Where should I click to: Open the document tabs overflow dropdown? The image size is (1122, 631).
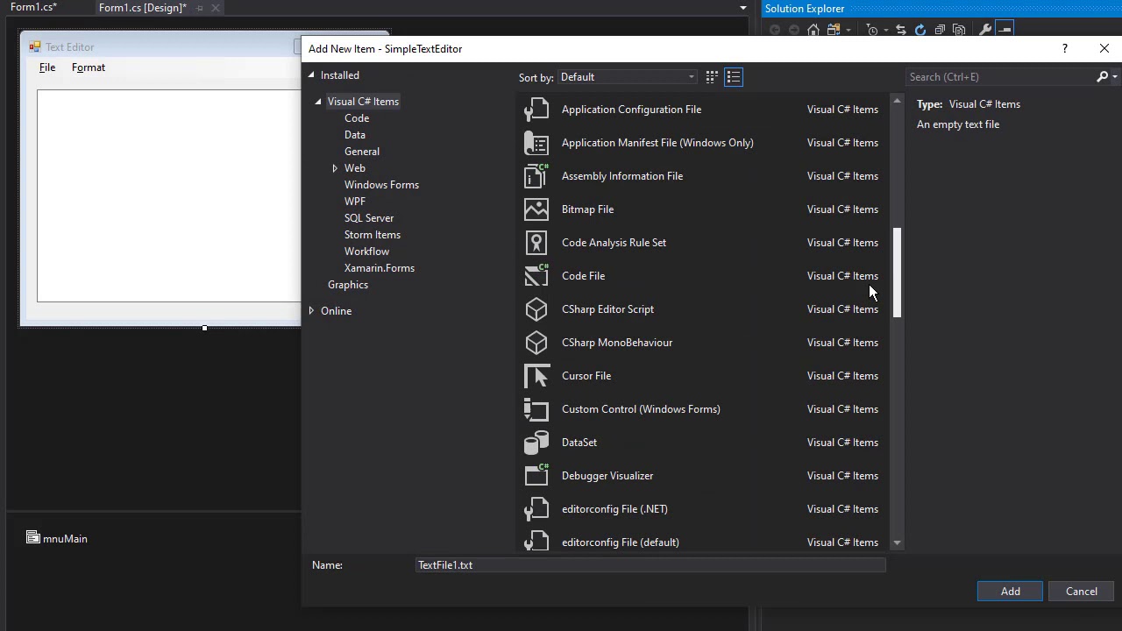(x=743, y=8)
